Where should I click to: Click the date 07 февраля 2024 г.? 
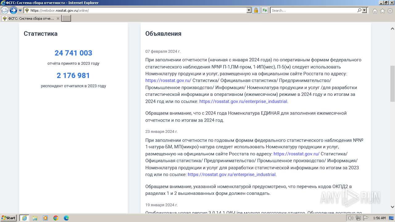[163, 51]
